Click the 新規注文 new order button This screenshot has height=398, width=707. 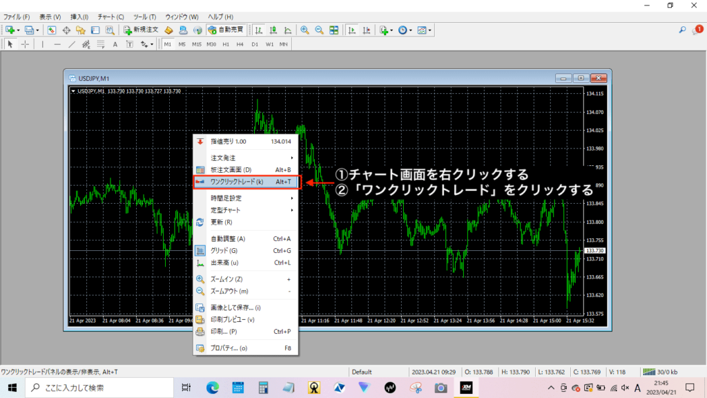tap(141, 30)
